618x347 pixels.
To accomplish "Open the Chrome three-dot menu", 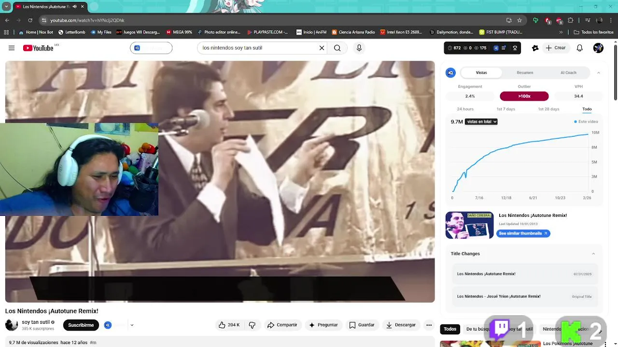I will click(x=611, y=20).
